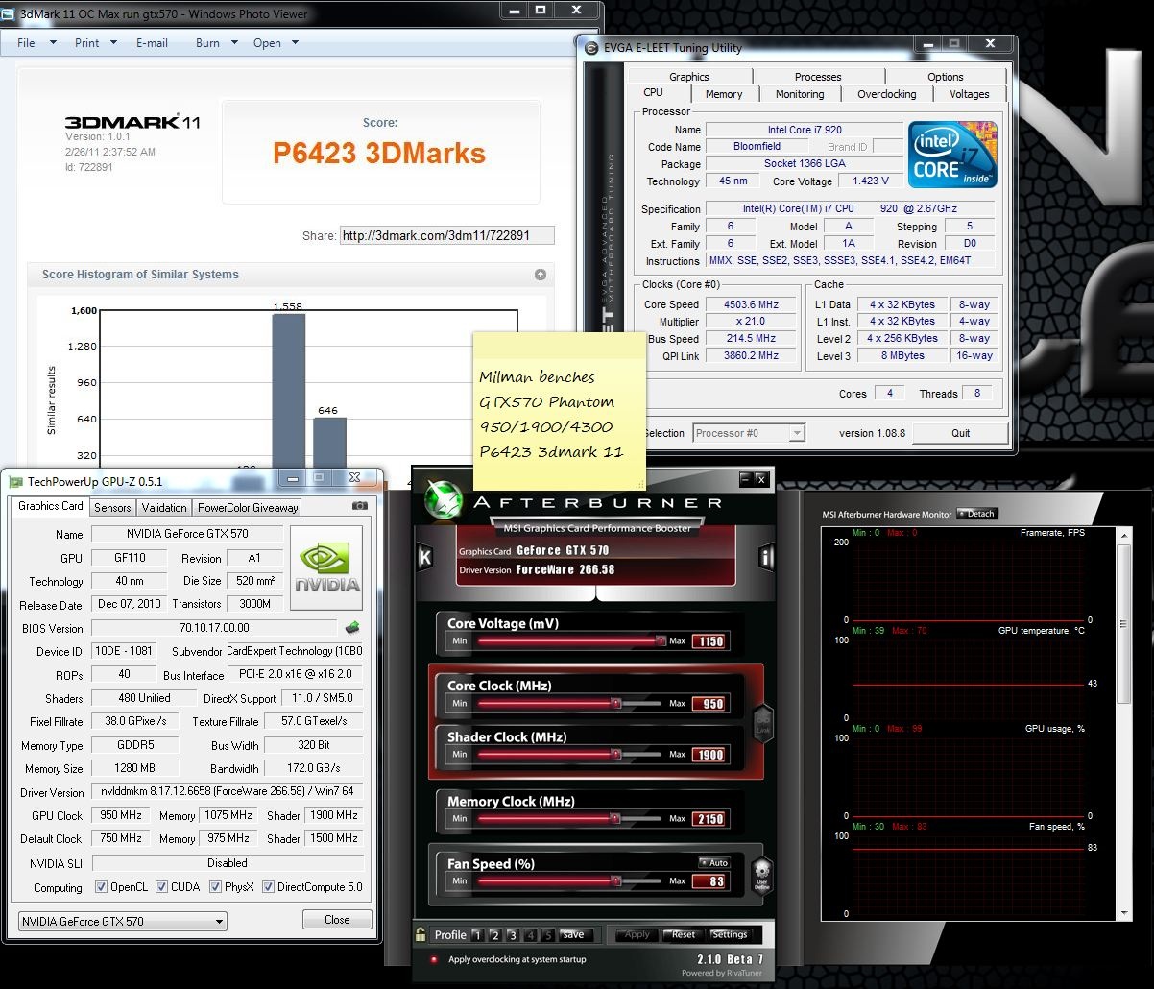
Task: Select the E-LEET Memory tab
Action: [724, 94]
